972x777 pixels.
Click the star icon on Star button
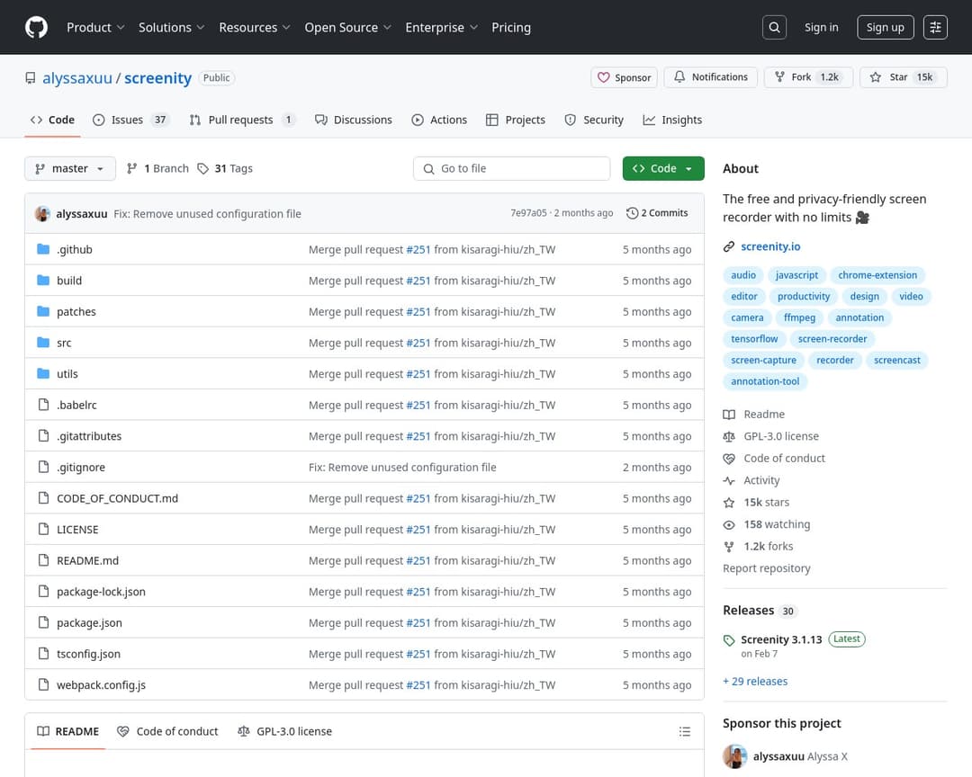click(x=876, y=76)
